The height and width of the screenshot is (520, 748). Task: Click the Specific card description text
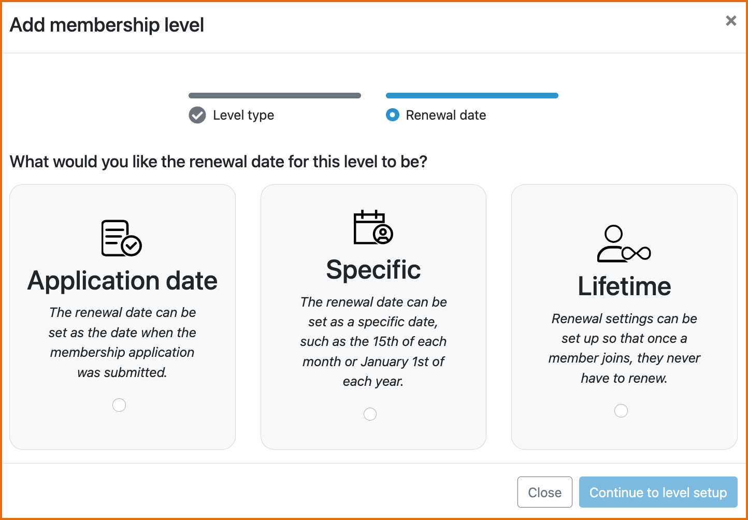point(373,341)
